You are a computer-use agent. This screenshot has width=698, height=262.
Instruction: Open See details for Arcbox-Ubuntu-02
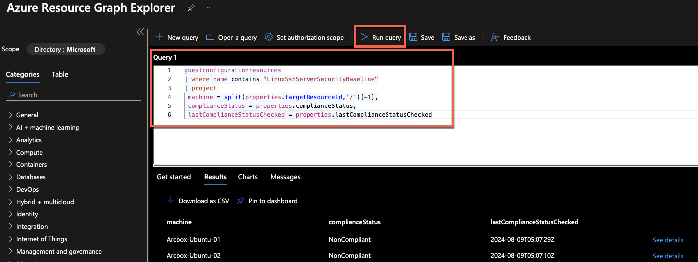pos(668,256)
